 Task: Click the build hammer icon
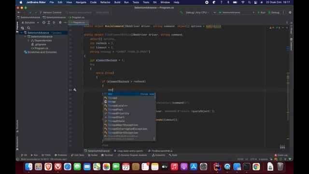click(x=182, y=13)
